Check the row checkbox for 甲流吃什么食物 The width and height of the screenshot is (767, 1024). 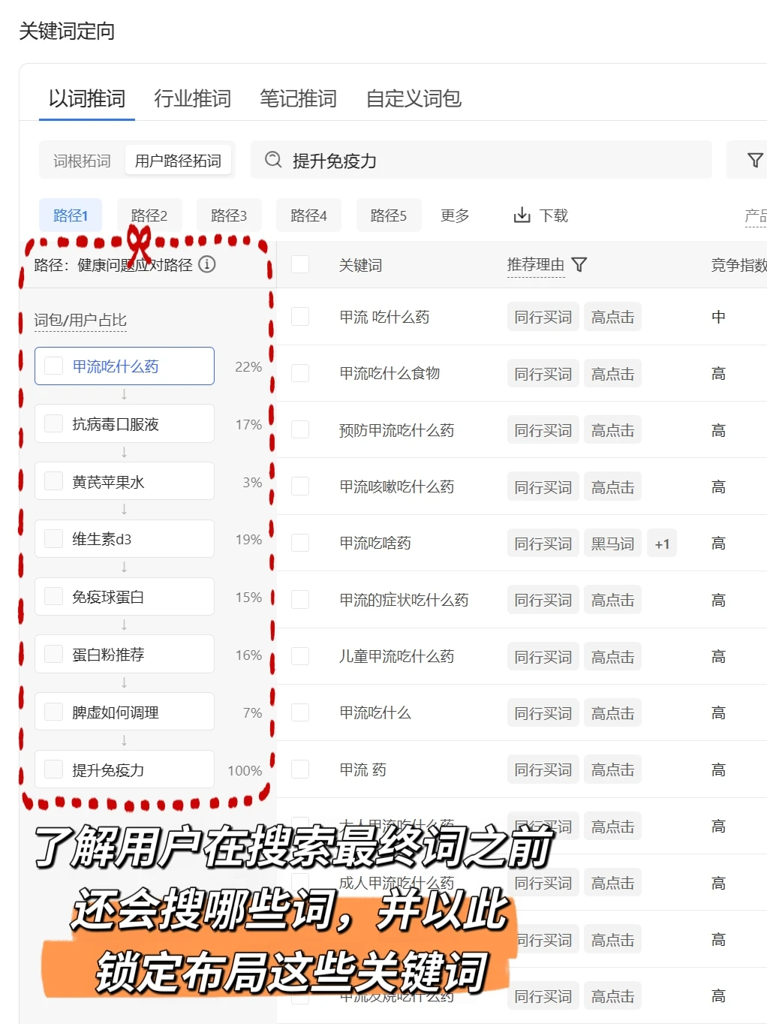point(300,373)
